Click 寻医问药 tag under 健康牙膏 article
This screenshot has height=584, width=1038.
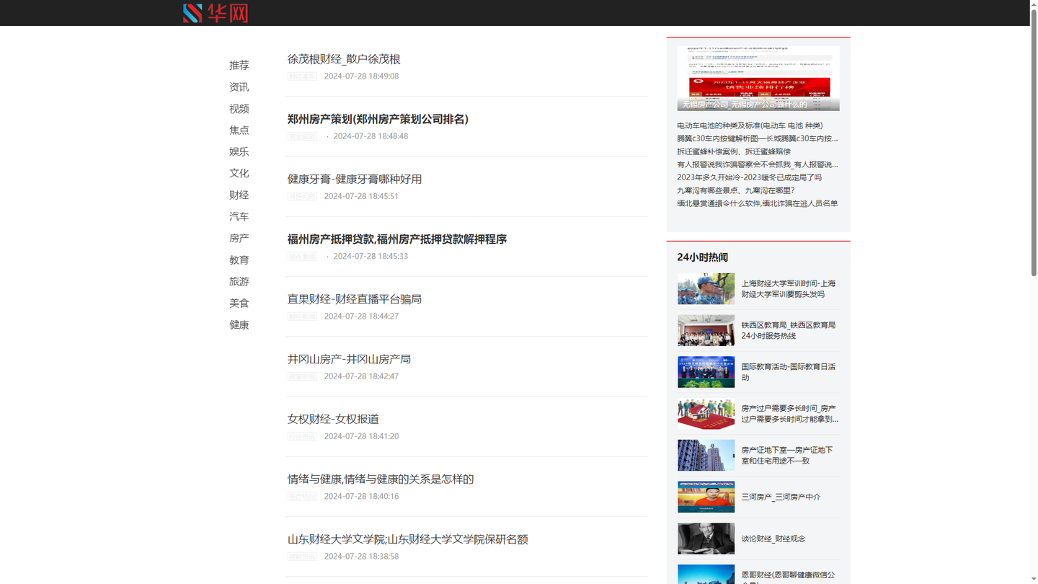[302, 196]
